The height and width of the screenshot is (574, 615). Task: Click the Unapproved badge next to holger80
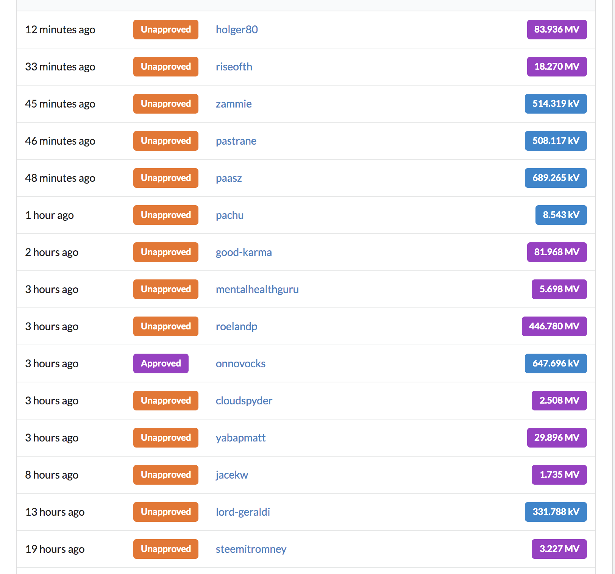[166, 30]
